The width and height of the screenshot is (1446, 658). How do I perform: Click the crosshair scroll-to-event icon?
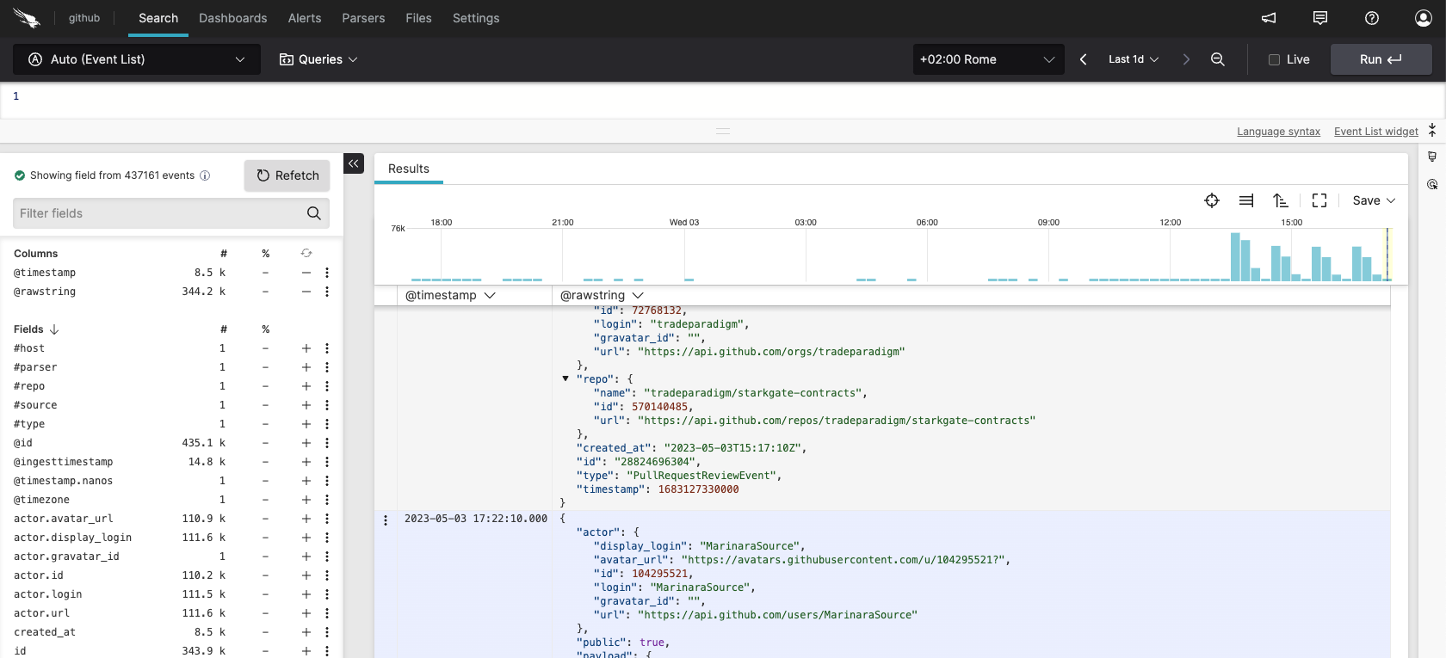[1212, 200]
